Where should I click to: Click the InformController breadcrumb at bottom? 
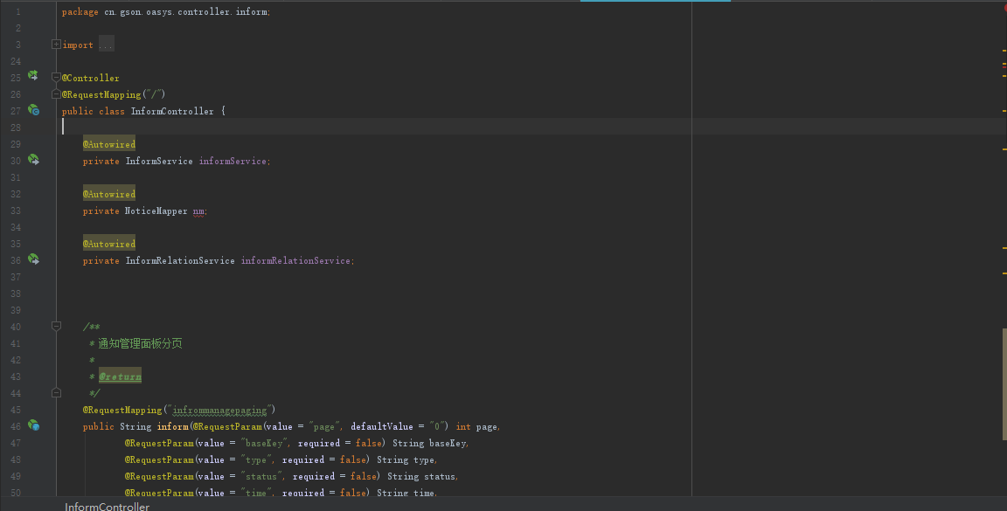pyautogui.click(x=107, y=507)
